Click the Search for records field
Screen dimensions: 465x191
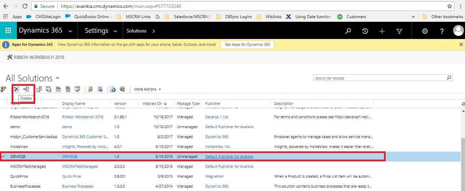coord(380,78)
